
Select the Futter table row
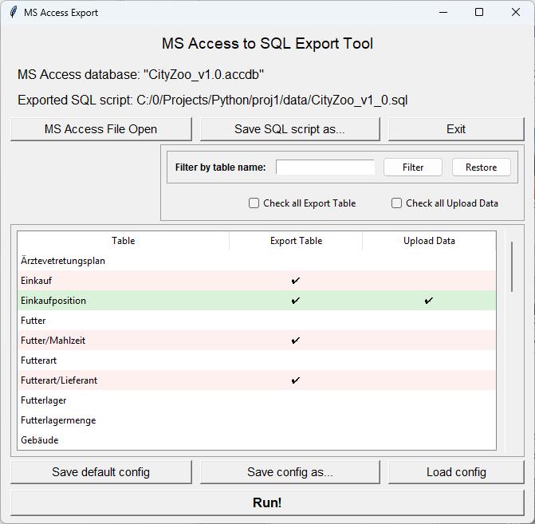[x=257, y=321]
